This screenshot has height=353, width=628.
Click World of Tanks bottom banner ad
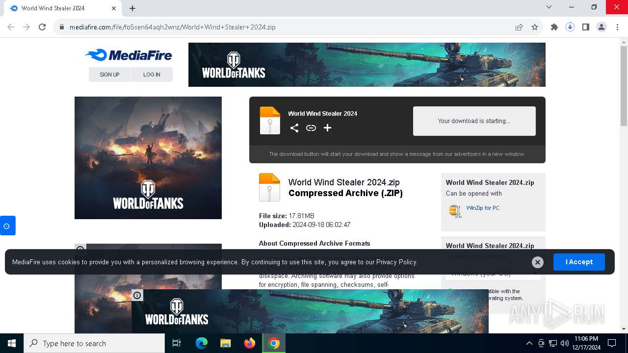point(310,311)
